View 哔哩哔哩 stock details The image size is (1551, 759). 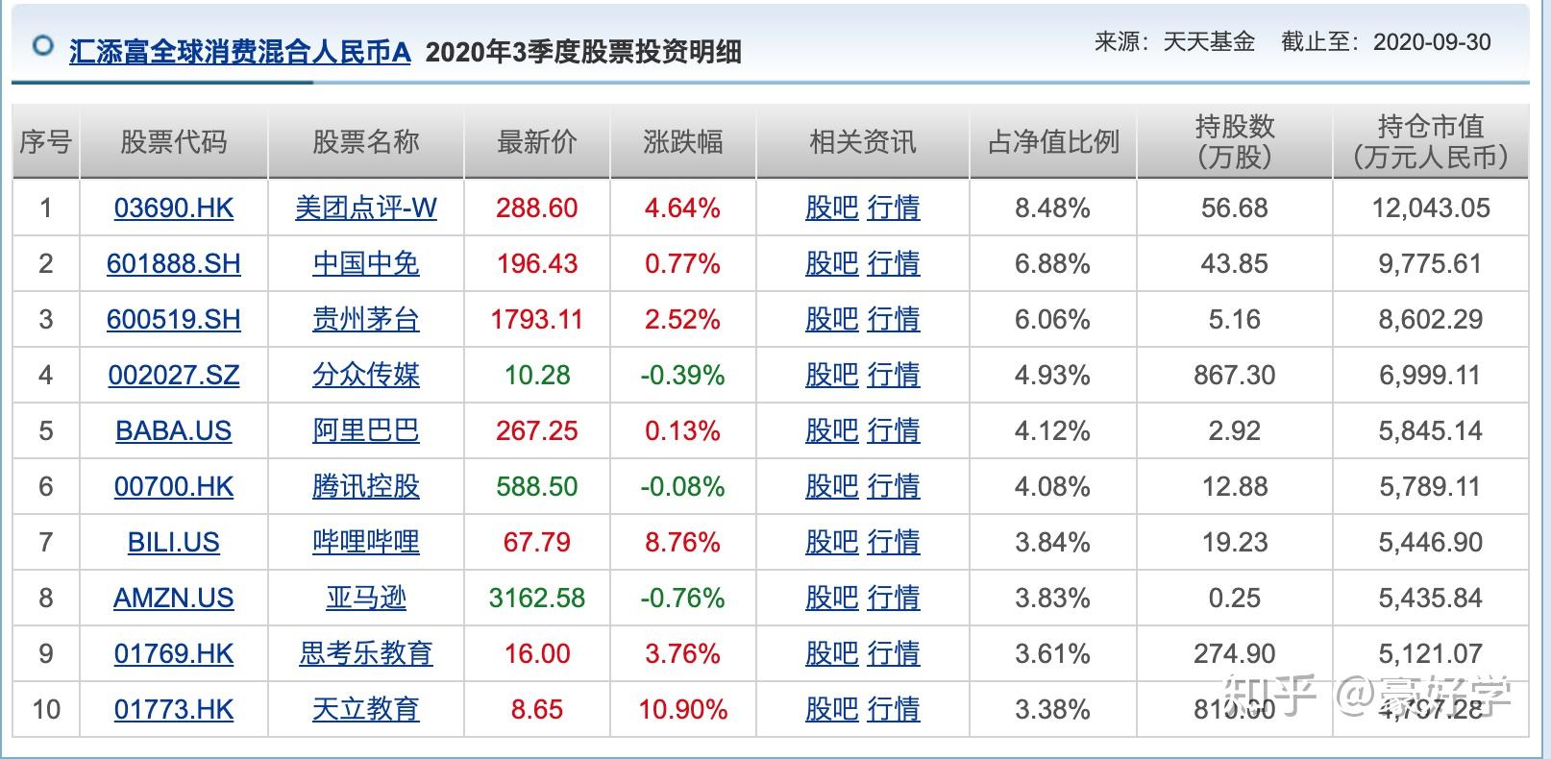pos(367,543)
